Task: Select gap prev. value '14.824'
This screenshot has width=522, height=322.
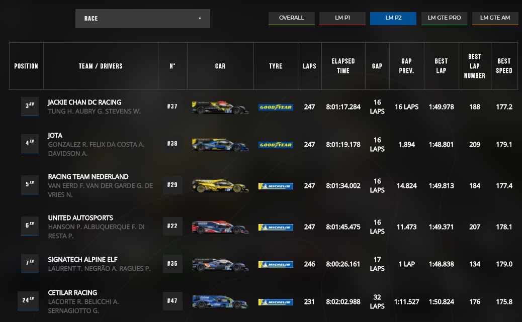Action: click(406, 186)
